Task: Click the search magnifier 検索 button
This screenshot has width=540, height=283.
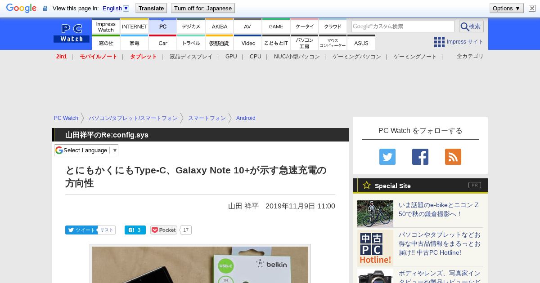Action: [x=471, y=27]
